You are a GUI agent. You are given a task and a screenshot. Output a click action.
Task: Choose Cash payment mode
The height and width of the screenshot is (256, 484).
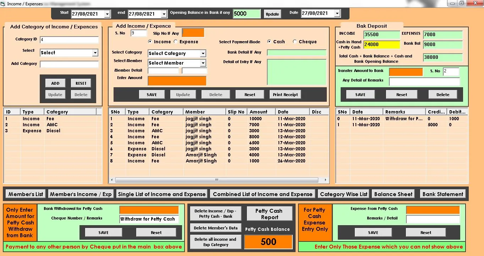coord(269,41)
